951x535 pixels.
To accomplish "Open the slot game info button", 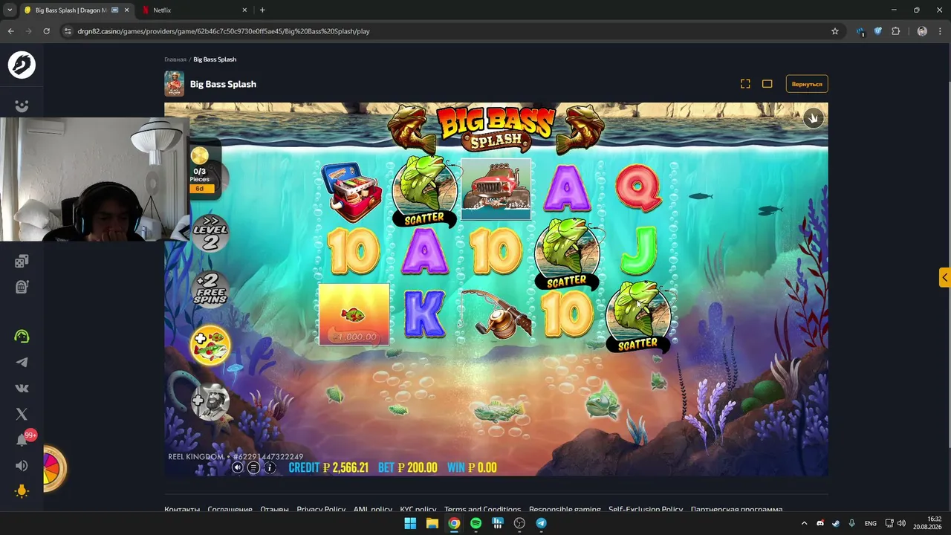I will point(270,467).
